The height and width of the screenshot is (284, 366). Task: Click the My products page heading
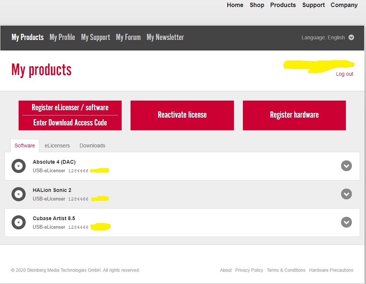[41, 70]
